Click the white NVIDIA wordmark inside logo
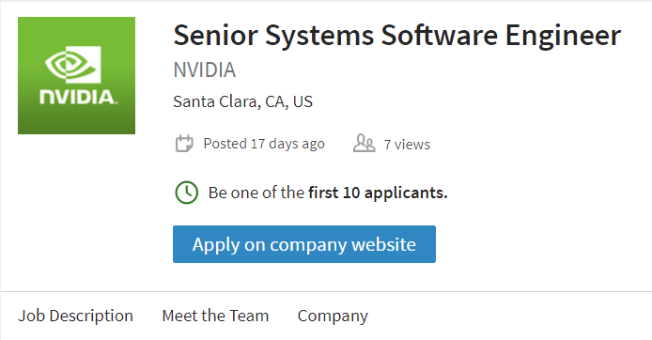 coord(79,97)
